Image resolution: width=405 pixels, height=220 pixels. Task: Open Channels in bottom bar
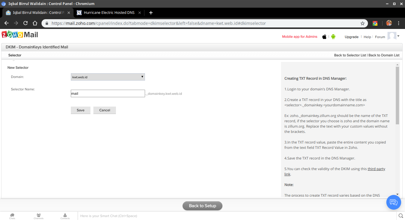point(39,216)
